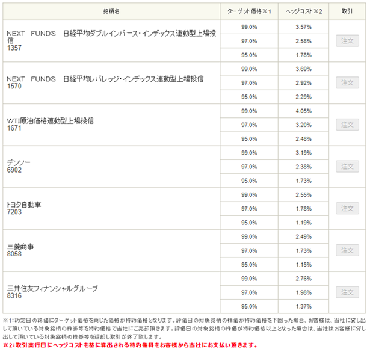Image resolution: width=370 pixels, height=352 pixels.
Task: Click stock code 7203
Action: coord(14,212)
